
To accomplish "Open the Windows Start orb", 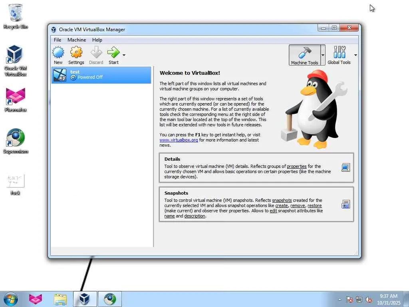I will pyautogui.click(x=11, y=299).
